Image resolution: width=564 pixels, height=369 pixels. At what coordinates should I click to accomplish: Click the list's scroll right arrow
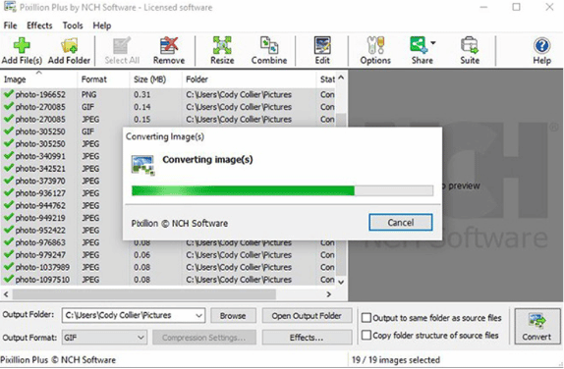(x=328, y=294)
